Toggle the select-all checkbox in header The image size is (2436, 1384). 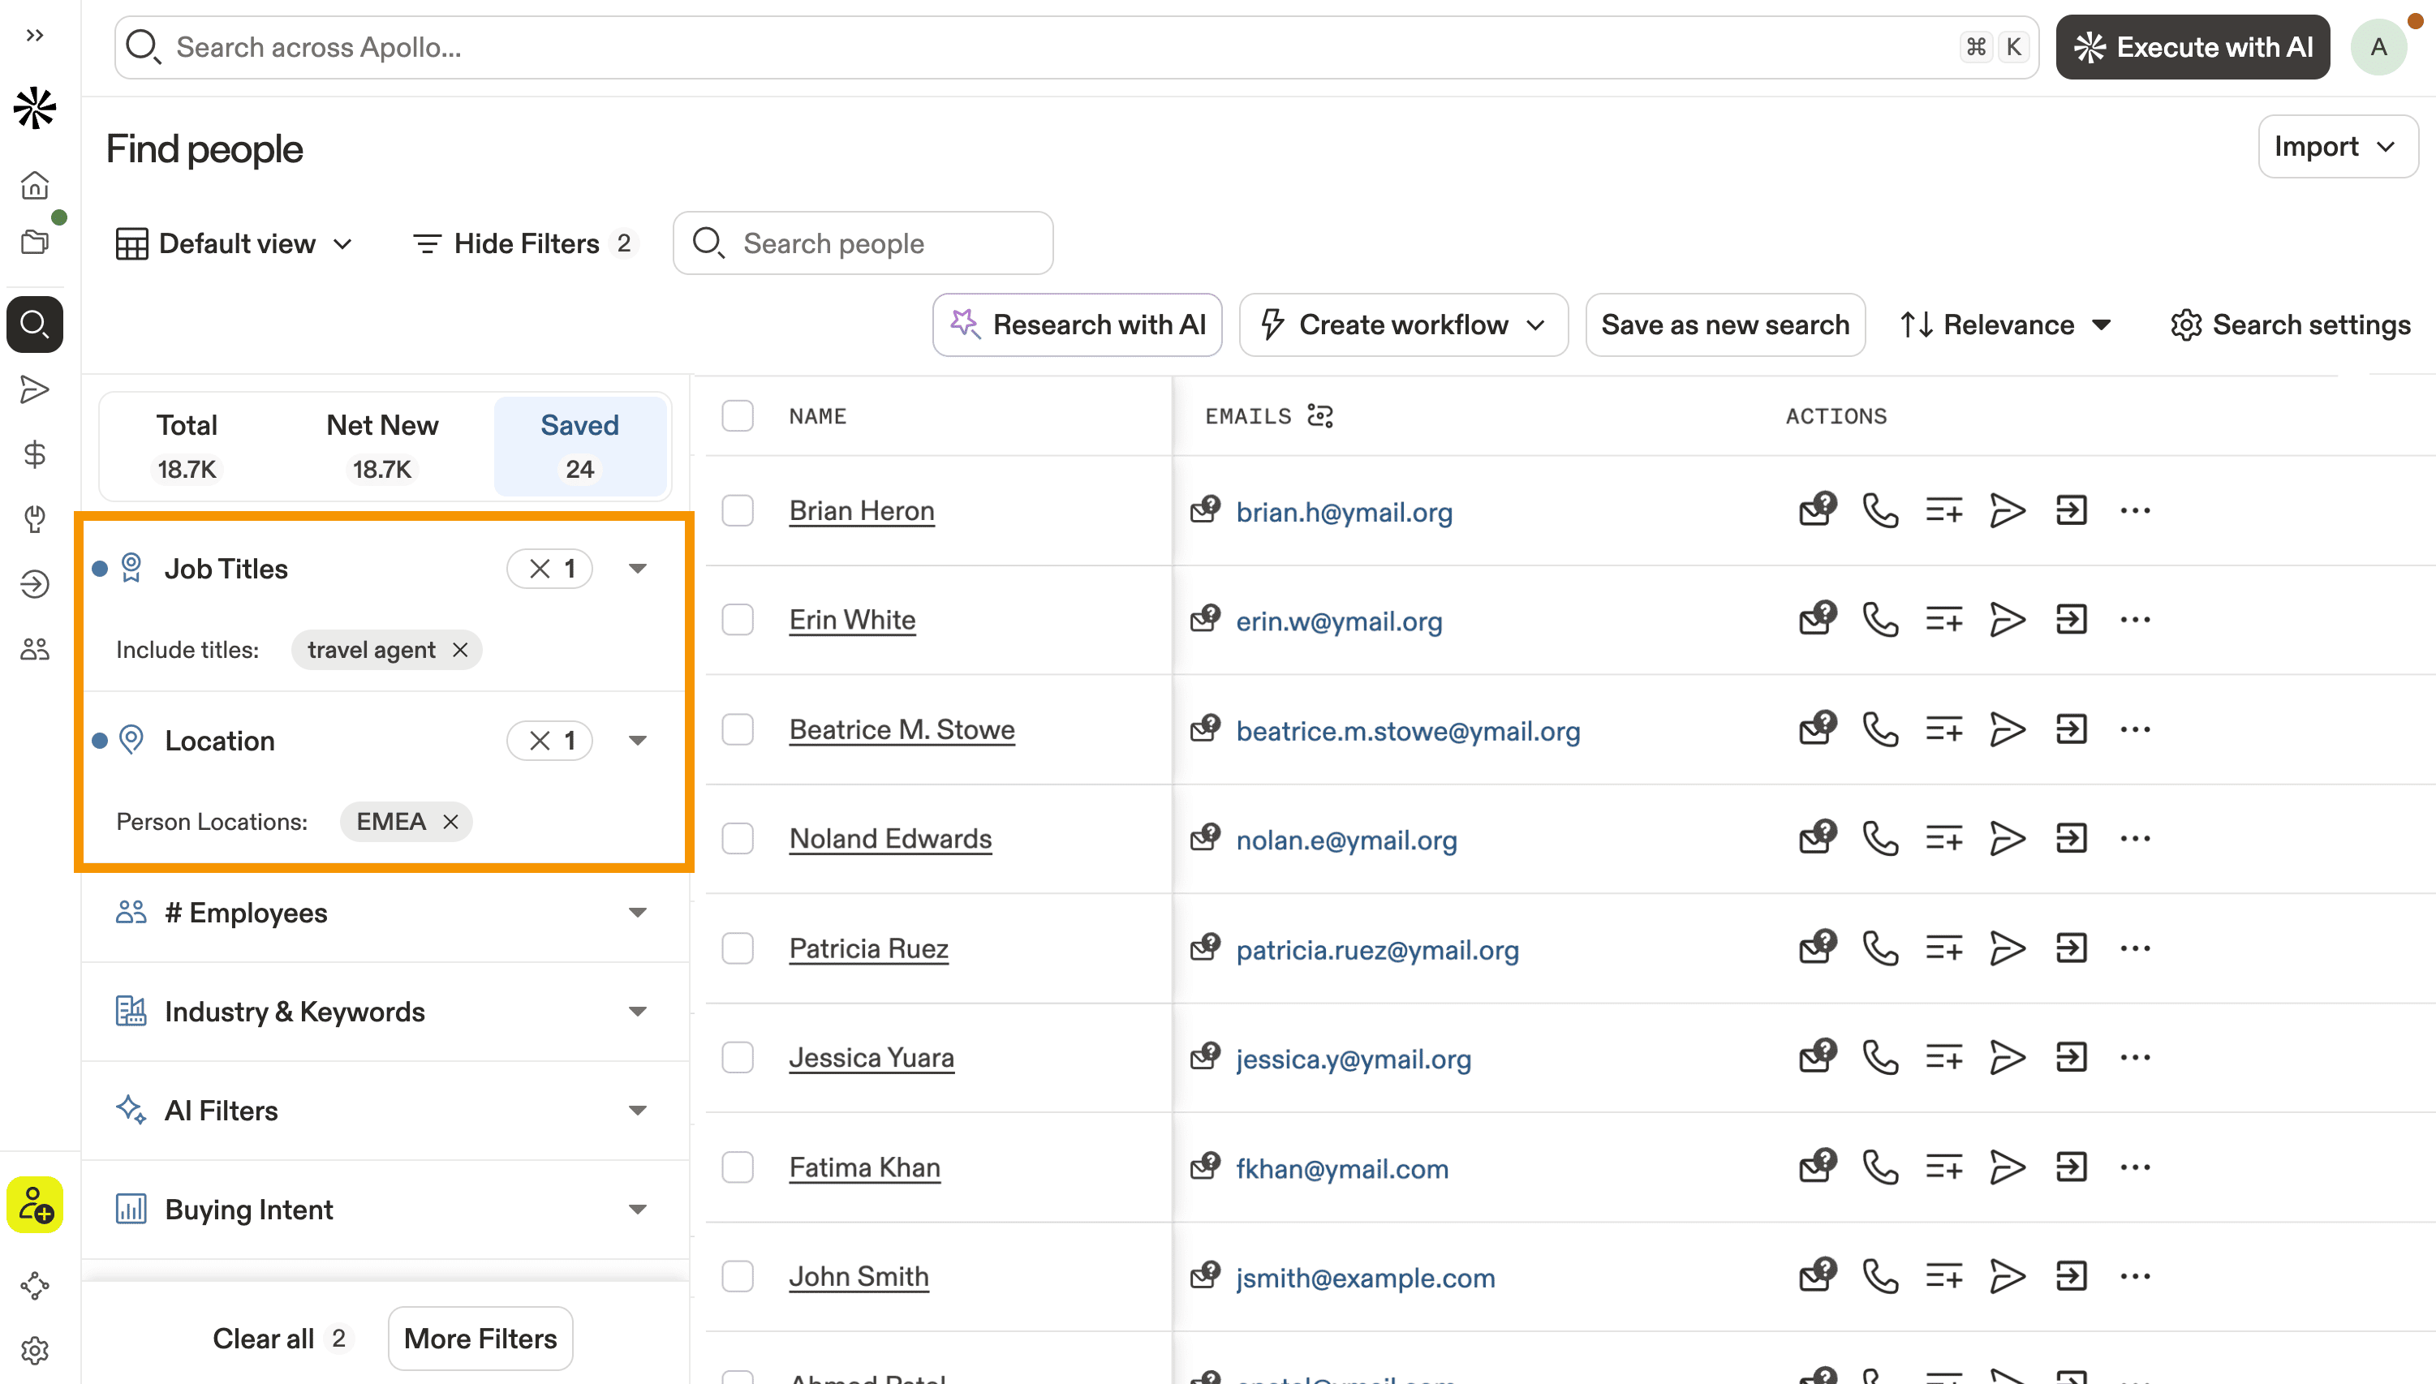click(737, 415)
